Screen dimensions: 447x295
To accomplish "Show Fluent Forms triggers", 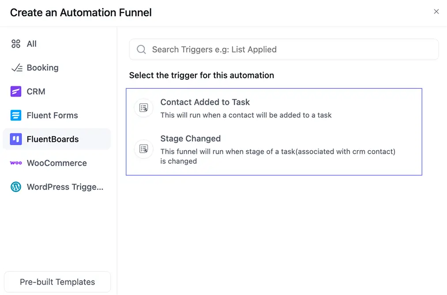I will pyautogui.click(x=57, y=115).
